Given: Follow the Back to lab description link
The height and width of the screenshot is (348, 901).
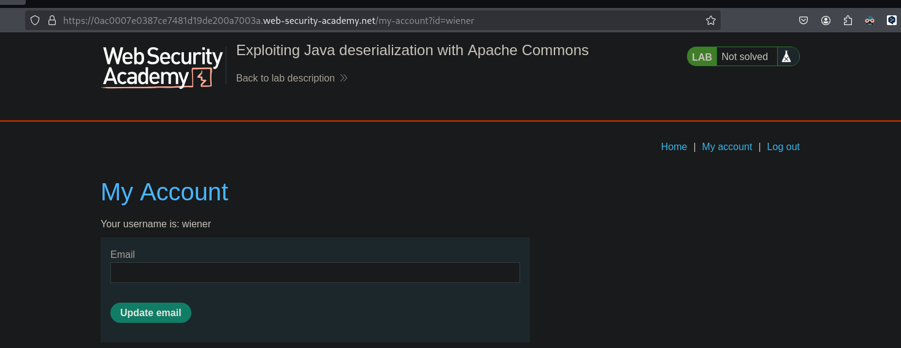Looking at the screenshot, I should pyautogui.click(x=285, y=78).
